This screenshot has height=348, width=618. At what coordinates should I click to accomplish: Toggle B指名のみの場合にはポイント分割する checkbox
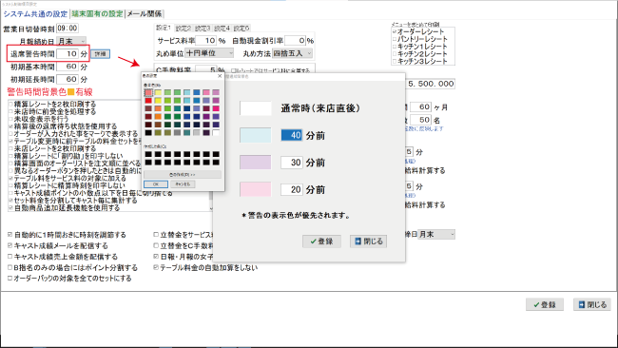click(10, 267)
